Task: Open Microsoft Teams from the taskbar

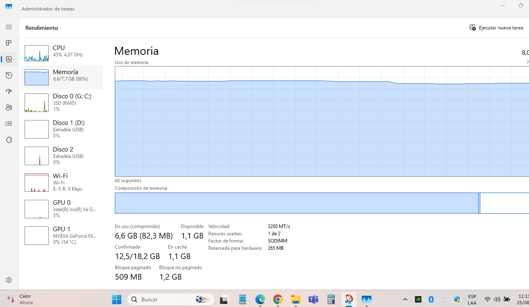Action: pyautogui.click(x=313, y=299)
